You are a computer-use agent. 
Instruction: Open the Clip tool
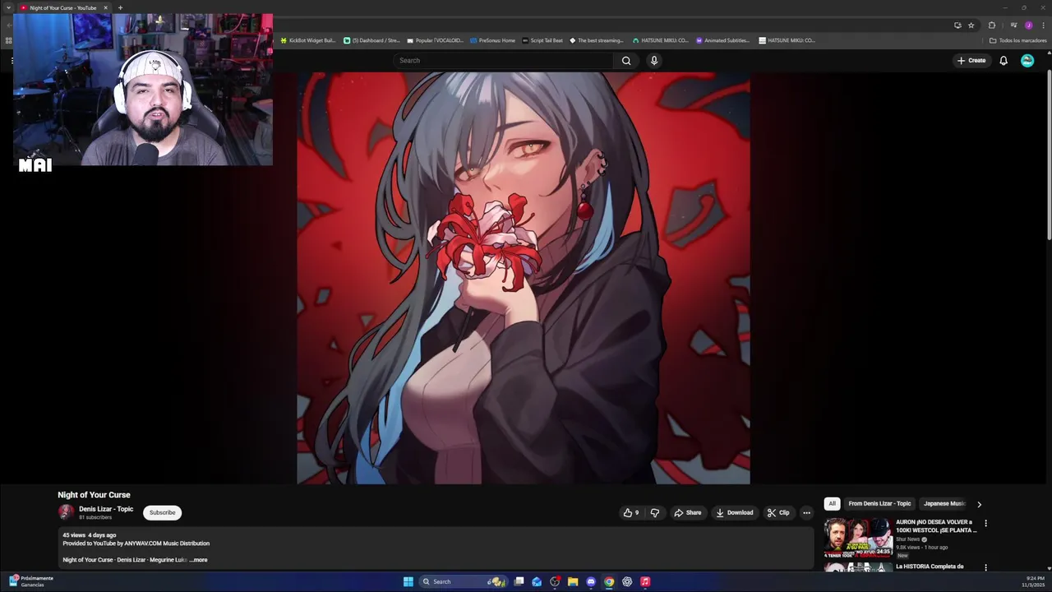[778, 512]
